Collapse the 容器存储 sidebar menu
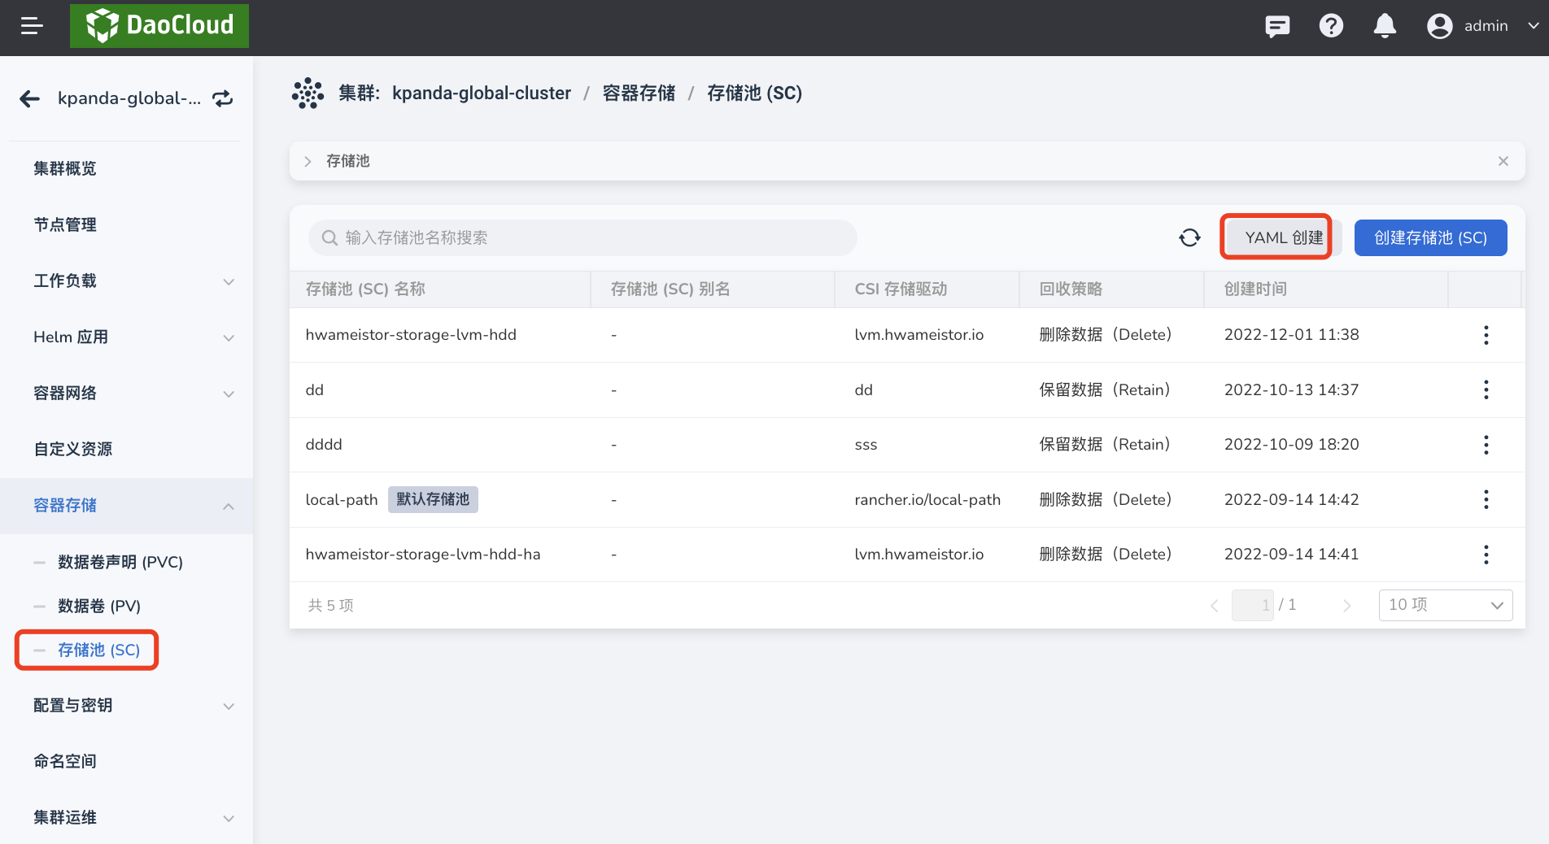 click(x=126, y=506)
